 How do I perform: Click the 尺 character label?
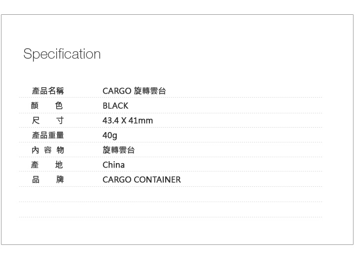point(35,120)
